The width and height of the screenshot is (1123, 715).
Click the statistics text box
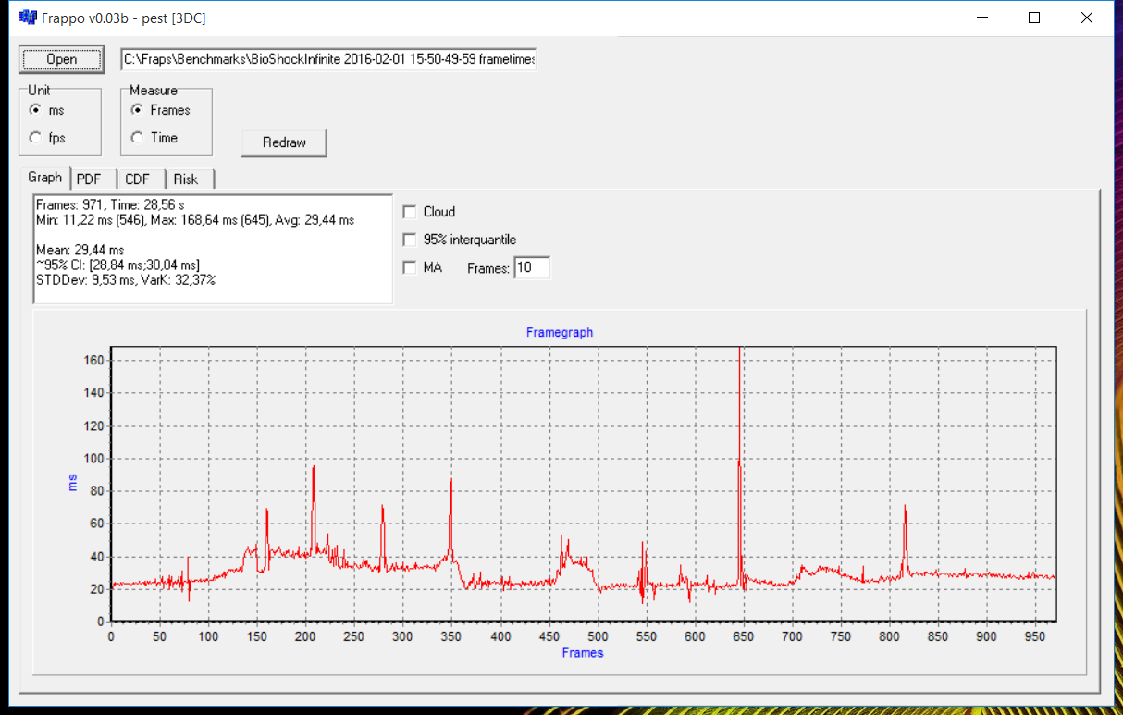point(213,249)
